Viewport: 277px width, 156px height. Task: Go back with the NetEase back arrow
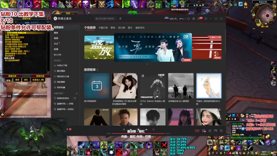pos(86,19)
